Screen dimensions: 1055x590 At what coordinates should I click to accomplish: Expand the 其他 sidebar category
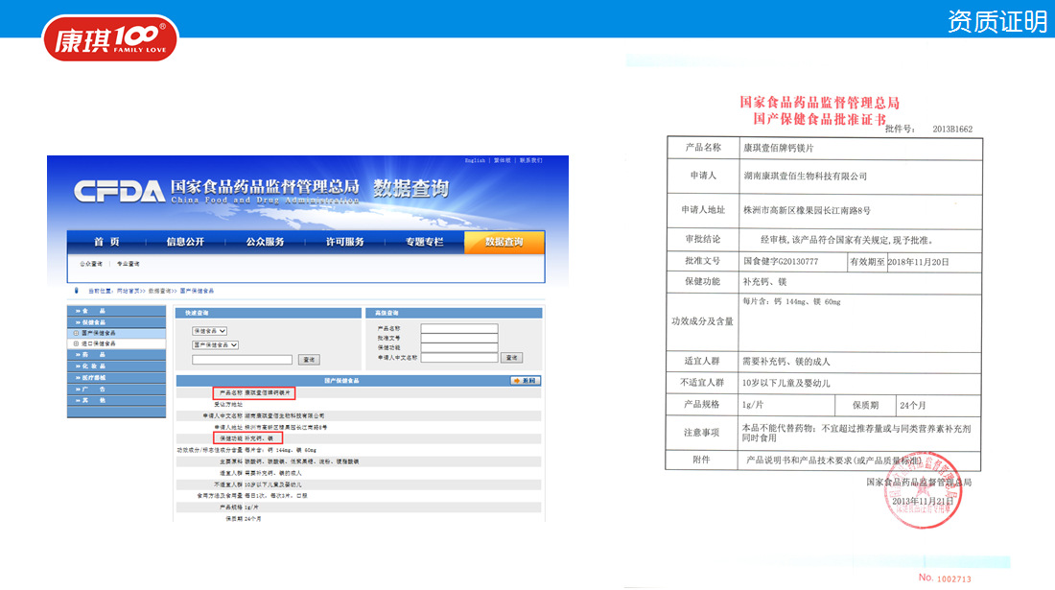point(116,400)
